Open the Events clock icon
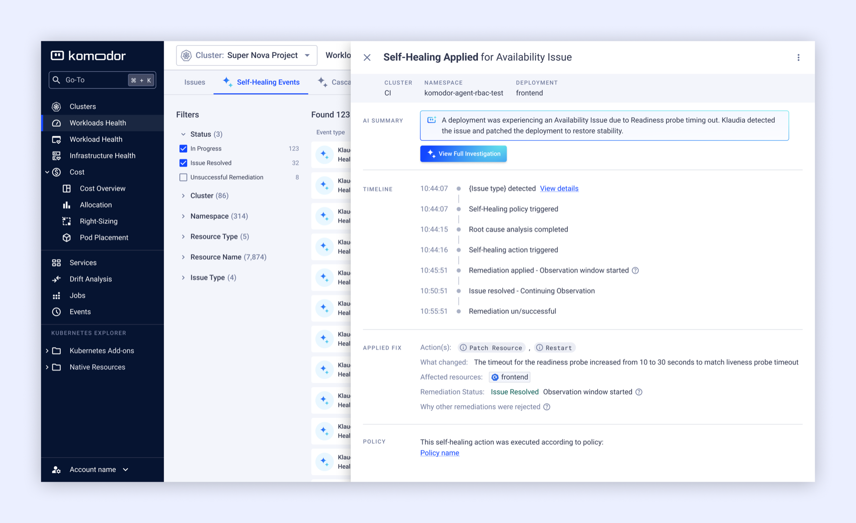Image resolution: width=856 pixels, height=523 pixels. 57,312
